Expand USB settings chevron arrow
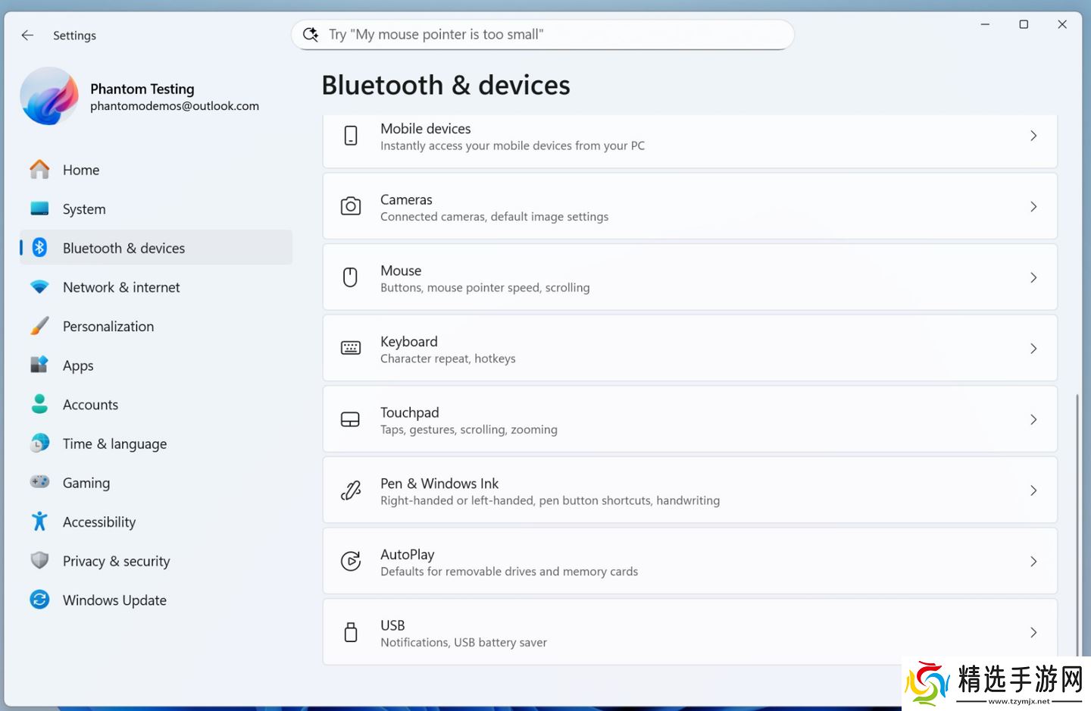This screenshot has height=711, width=1091. click(x=1033, y=632)
